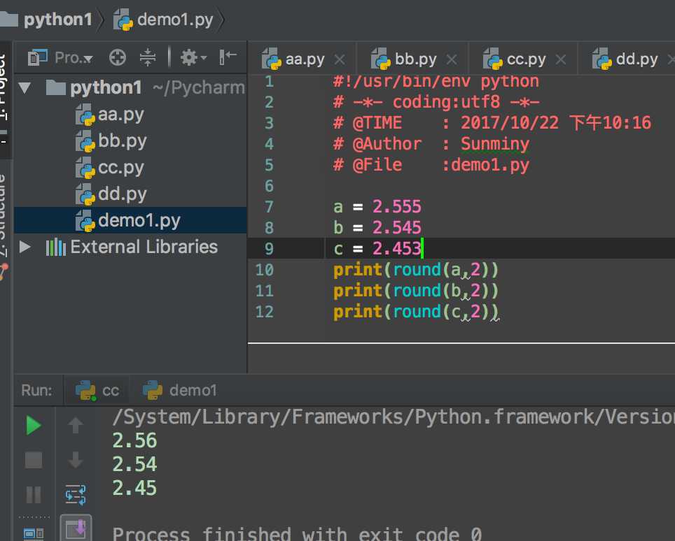This screenshot has width=675, height=541.
Task: Click the green Rerun play button
Action: [x=34, y=426]
